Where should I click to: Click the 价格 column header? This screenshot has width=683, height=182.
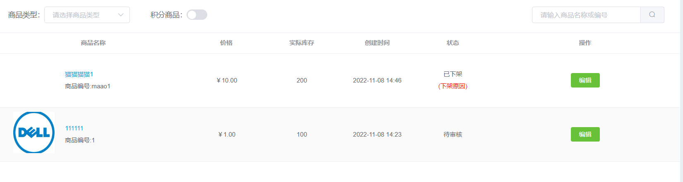[x=226, y=43]
